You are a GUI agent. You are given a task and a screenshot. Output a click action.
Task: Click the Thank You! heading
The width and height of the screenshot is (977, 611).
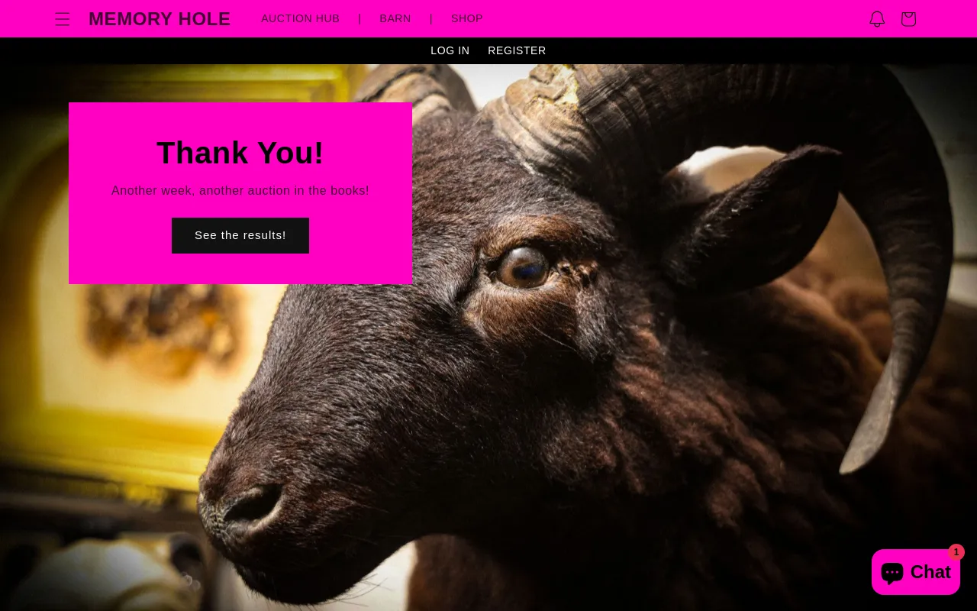240,153
